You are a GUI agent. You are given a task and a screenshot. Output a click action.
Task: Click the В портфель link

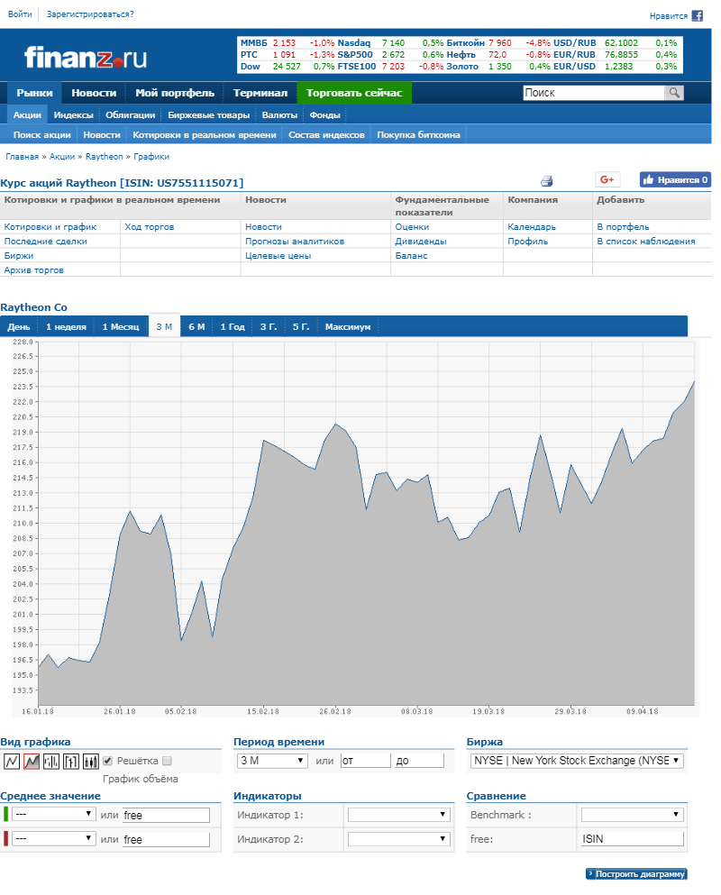[623, 226]
